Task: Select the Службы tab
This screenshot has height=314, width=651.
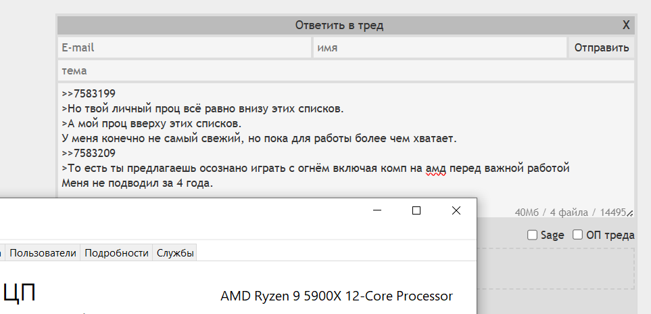Action: (175, 253)
